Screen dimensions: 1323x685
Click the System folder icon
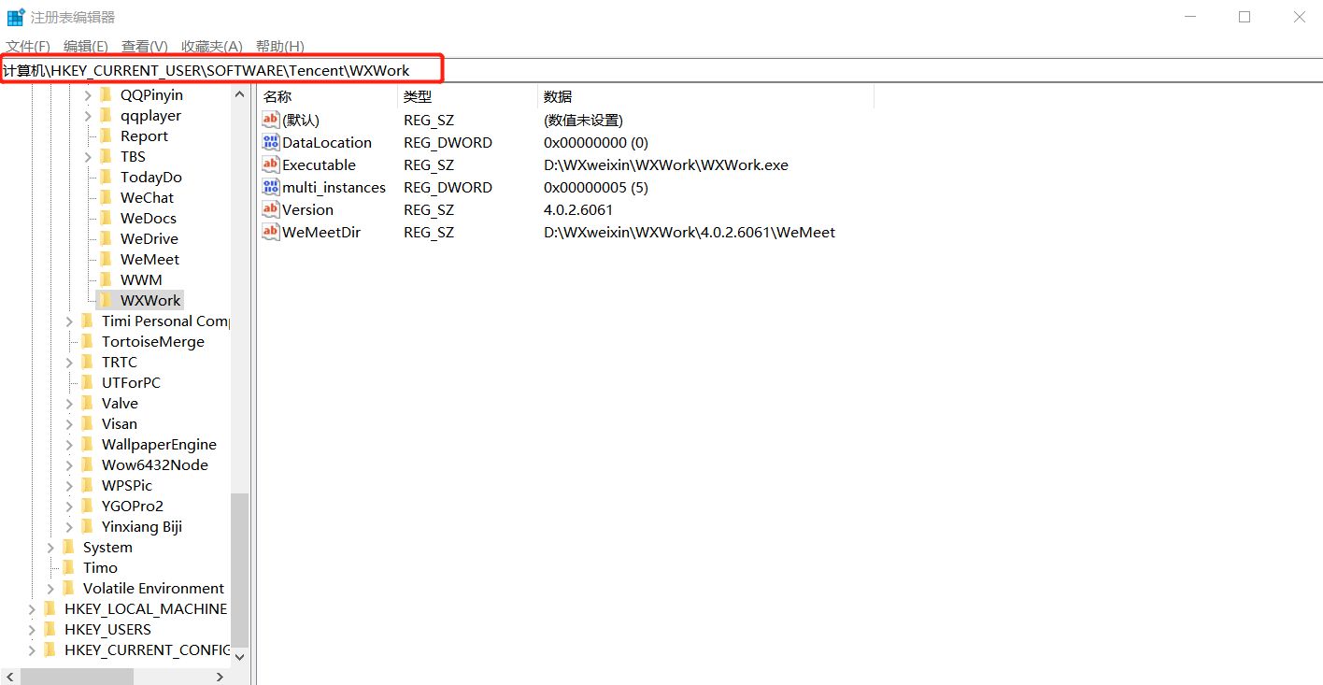(68, 547)
